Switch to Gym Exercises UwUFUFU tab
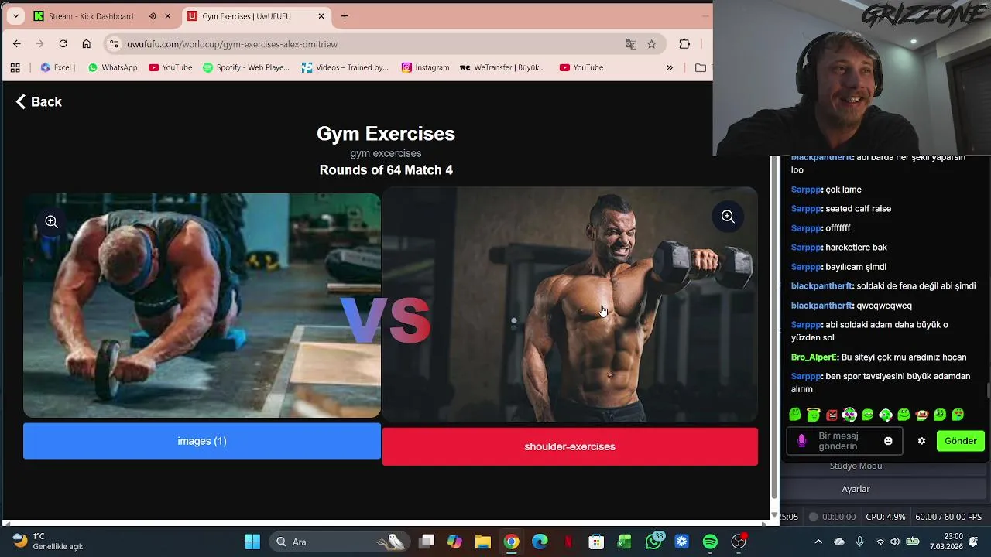Viewport: 991px width, 557px height. pyautogui.click(x=248, y=16)
